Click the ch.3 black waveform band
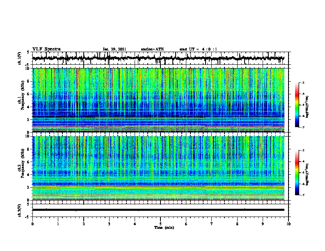This screenshot has height=251, width=325. click(158, 210)
